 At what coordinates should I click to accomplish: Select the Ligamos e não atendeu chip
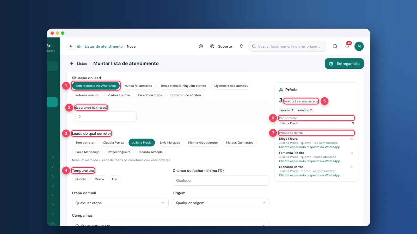click(231, 86)
